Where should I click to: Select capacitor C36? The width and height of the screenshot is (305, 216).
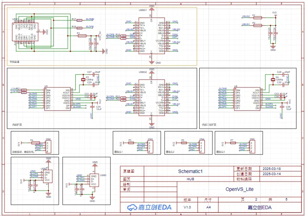282,107
